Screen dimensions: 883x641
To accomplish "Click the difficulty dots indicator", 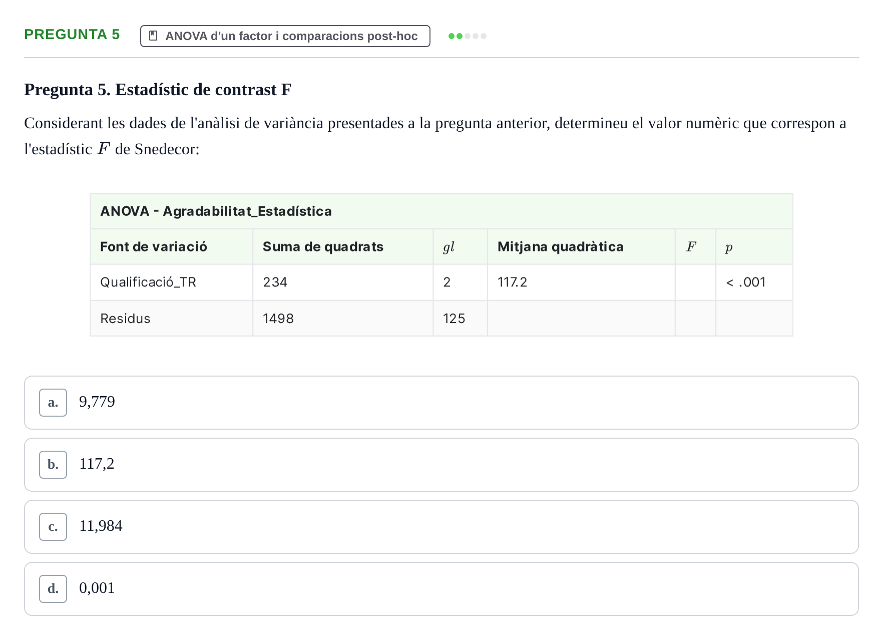I will click(468, 36).
